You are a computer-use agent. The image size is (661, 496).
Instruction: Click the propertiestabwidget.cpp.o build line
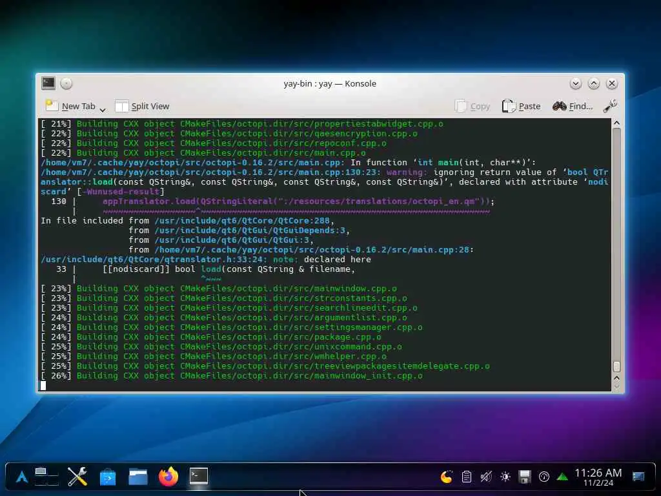click(x=242, y=123)
